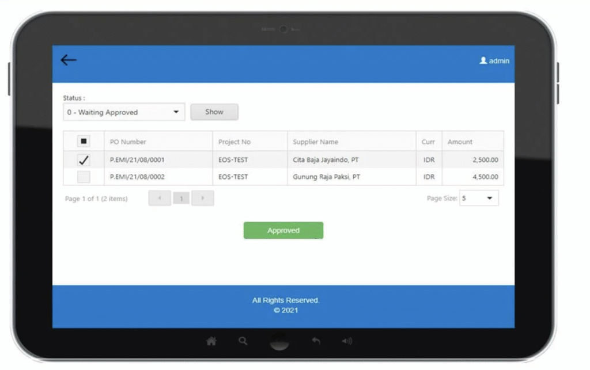This screenshot has height=370, width=590.
Task: Sort by Amount column header
Action: [460, 142]
